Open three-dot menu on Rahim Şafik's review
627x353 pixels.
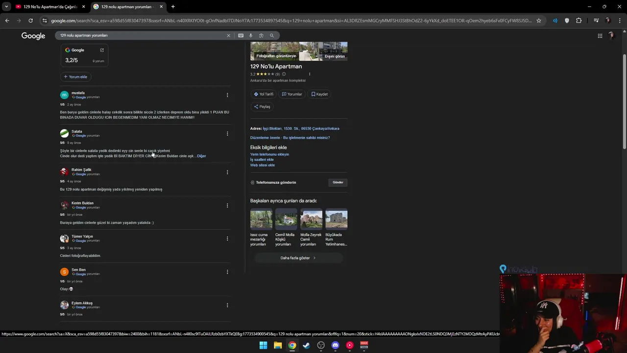click(227, 172)
